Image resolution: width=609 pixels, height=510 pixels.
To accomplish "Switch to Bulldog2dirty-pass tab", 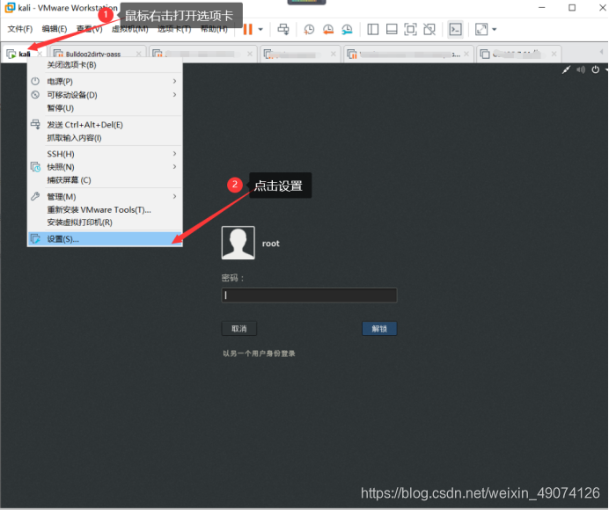I will point(93,55).
